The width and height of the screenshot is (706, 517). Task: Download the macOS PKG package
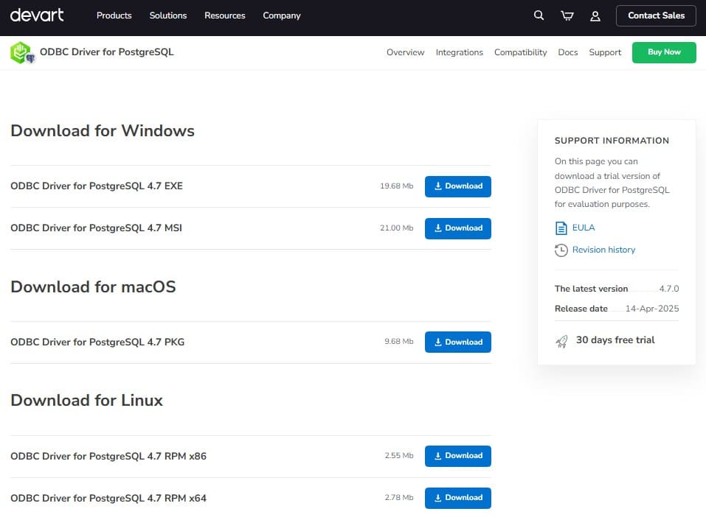(x=458, y=342)
